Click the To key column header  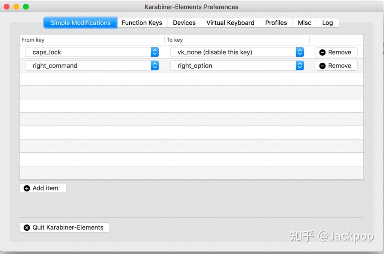[237, 40]
